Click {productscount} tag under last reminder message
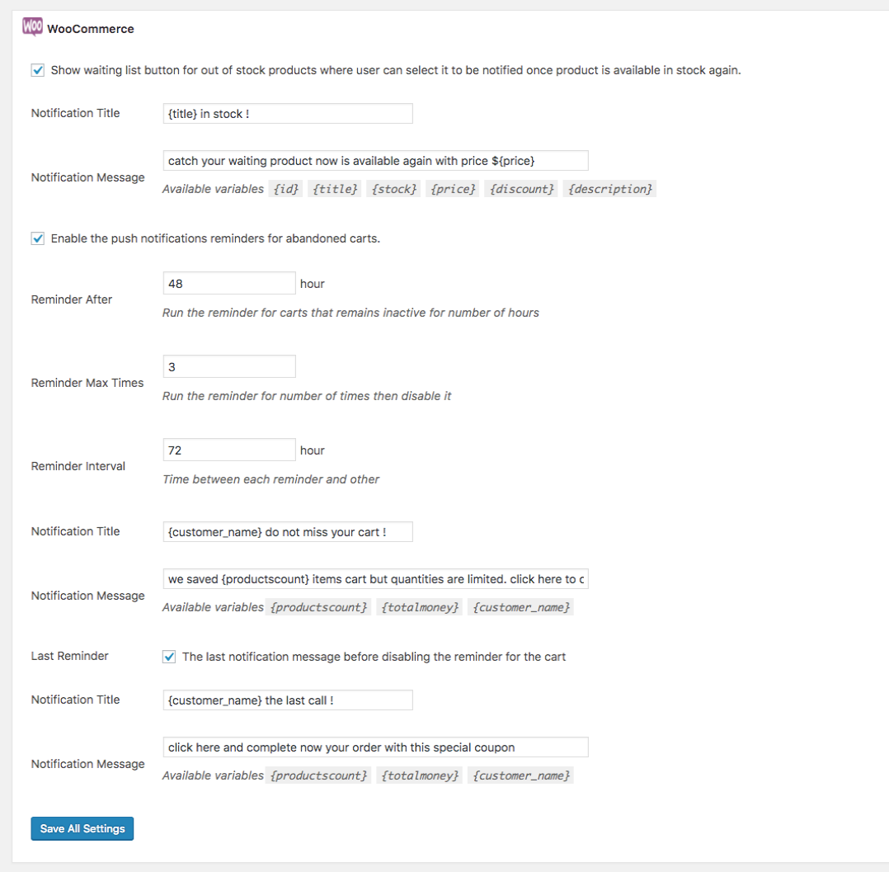The height and width of the screenshot is (872, 889). tap(319, 775)
